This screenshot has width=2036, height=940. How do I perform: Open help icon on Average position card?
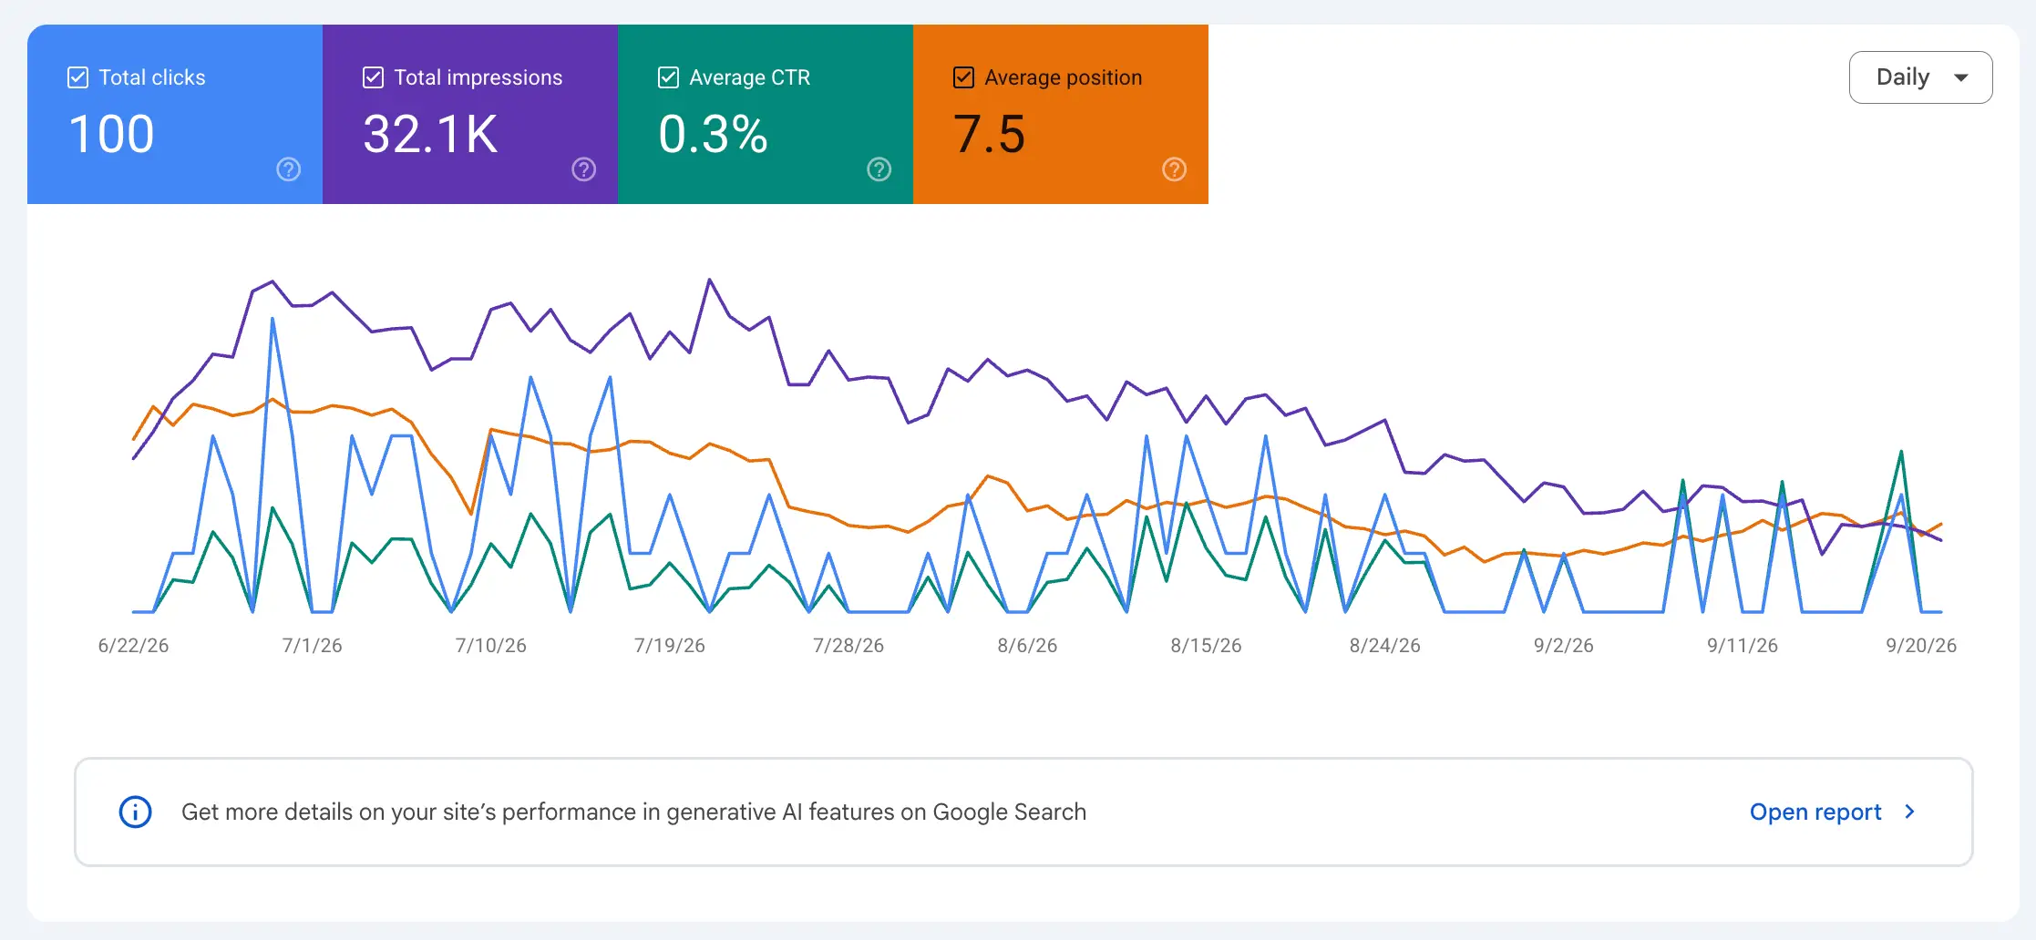click(1175, 169)
